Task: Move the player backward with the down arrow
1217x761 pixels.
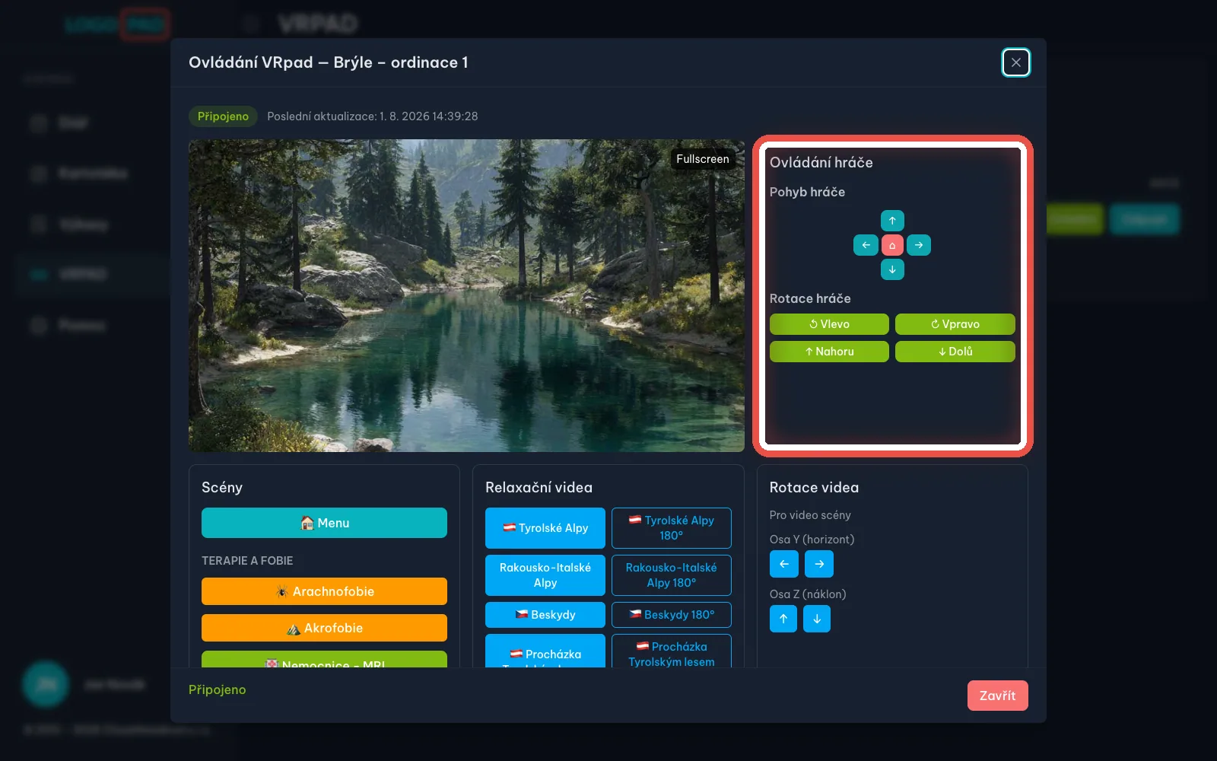Action: click(892, 269)
